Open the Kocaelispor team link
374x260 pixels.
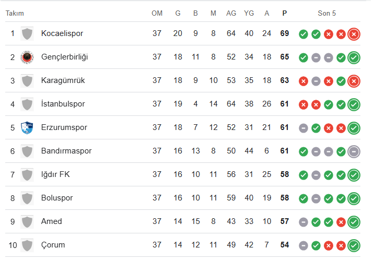point(62,33)
